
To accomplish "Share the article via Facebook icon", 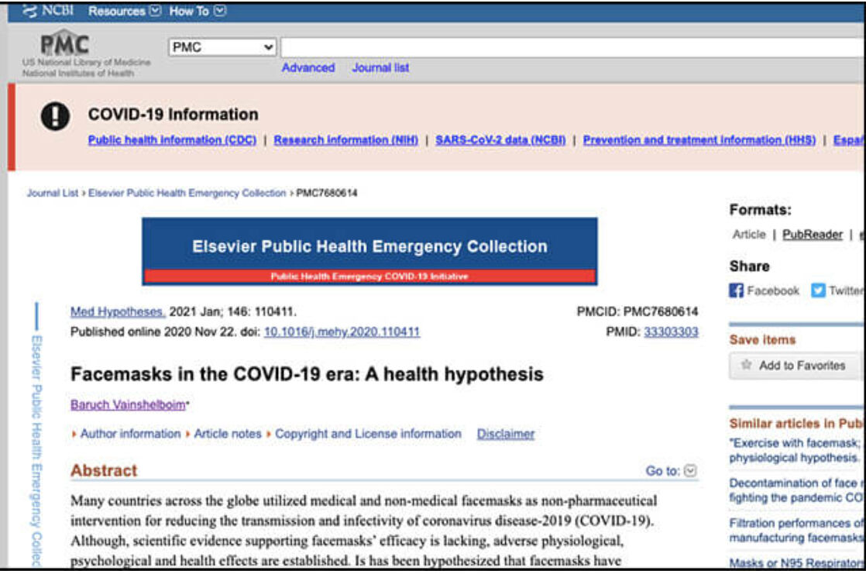I will 736,290.
